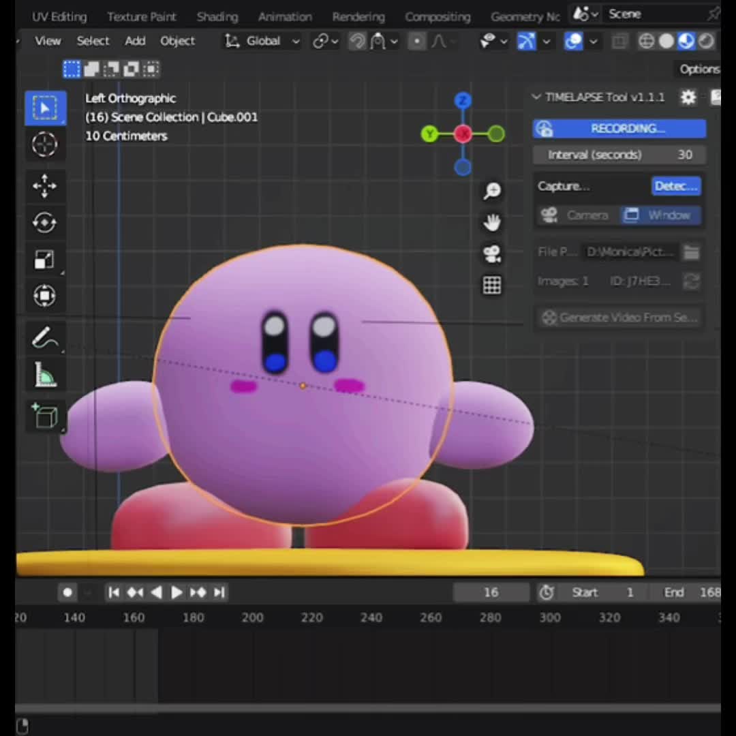Viewport: 736px width, 736px height.
Task: Toggle camera view in viewport
Action: tap(492, 254)
